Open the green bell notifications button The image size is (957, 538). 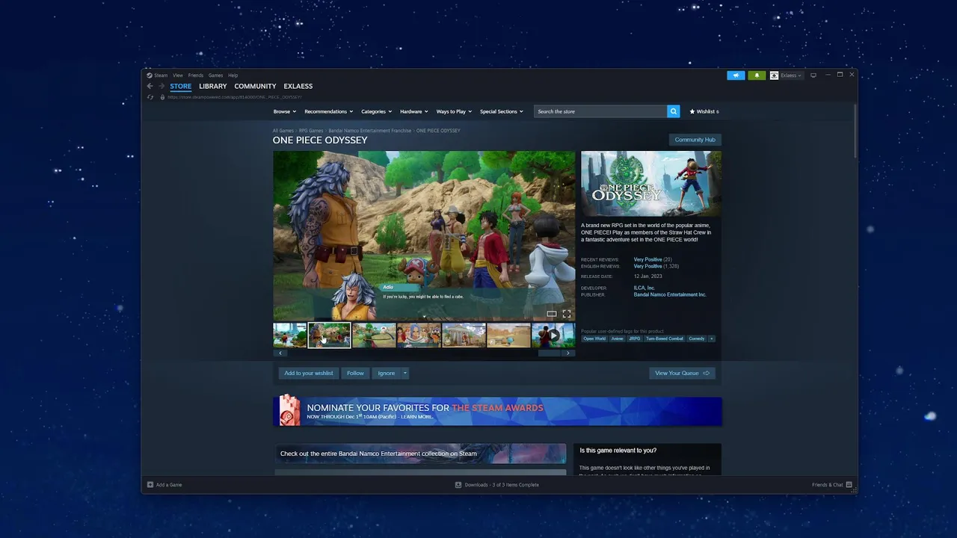click(x=757, y=75)
